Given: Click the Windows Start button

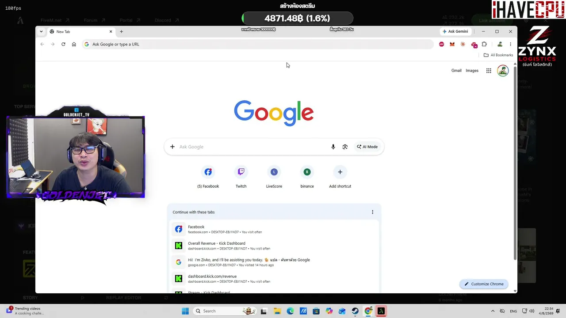Looking at the screenshot, I should point(185,311).
